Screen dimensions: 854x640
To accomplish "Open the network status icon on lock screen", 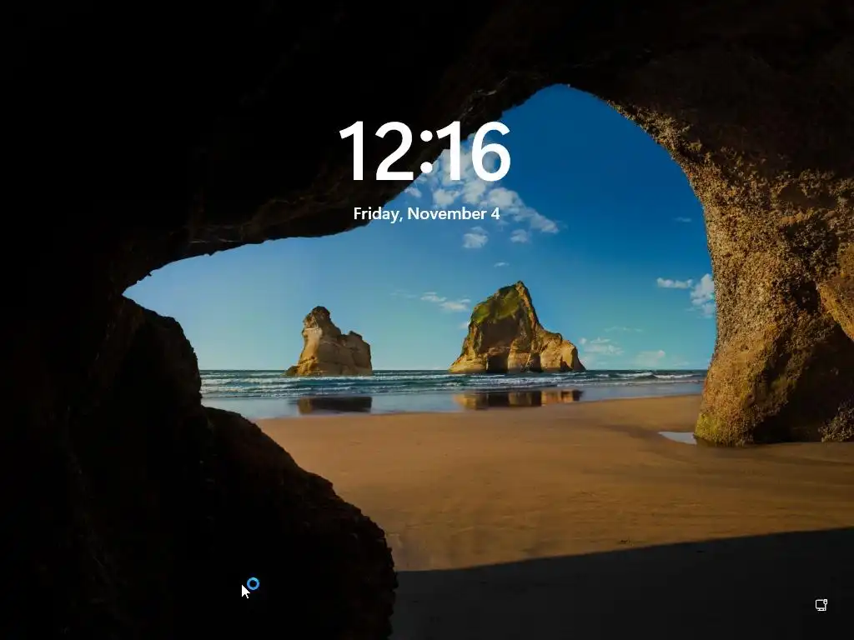I will click(821, 605).
